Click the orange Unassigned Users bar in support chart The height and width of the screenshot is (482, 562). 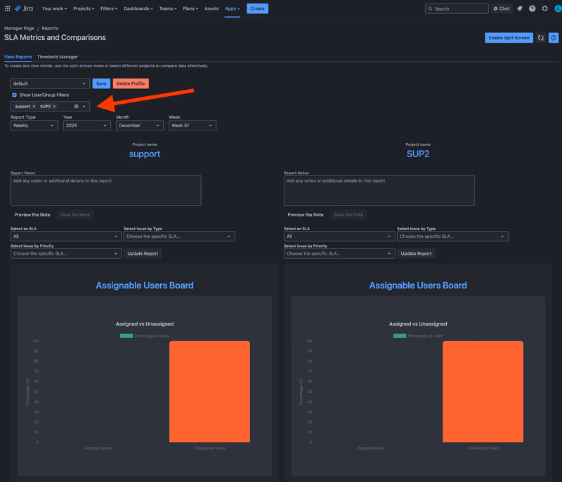(x=209, y=391)
